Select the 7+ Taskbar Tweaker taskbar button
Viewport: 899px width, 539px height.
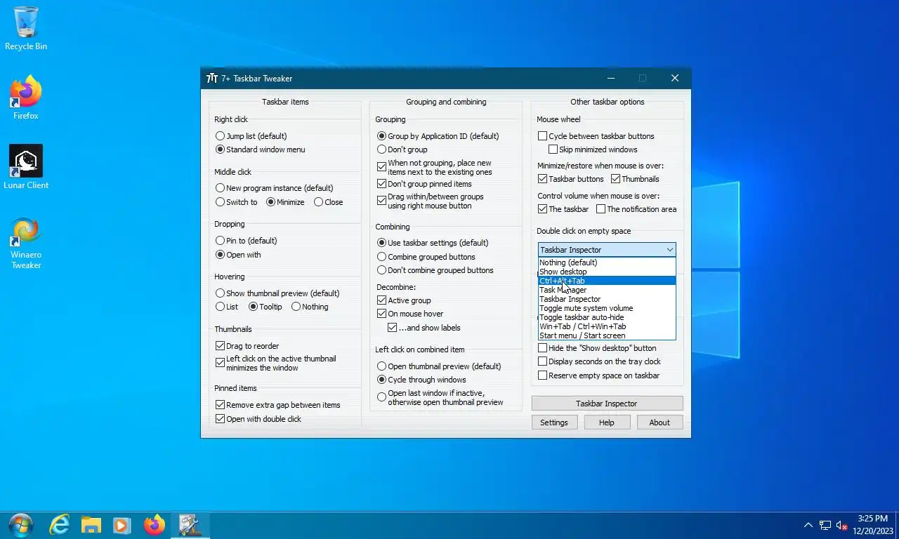pos(190,525)
